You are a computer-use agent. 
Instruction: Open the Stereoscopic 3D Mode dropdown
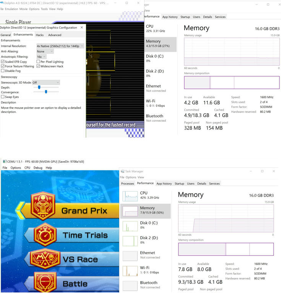(46, 82)
